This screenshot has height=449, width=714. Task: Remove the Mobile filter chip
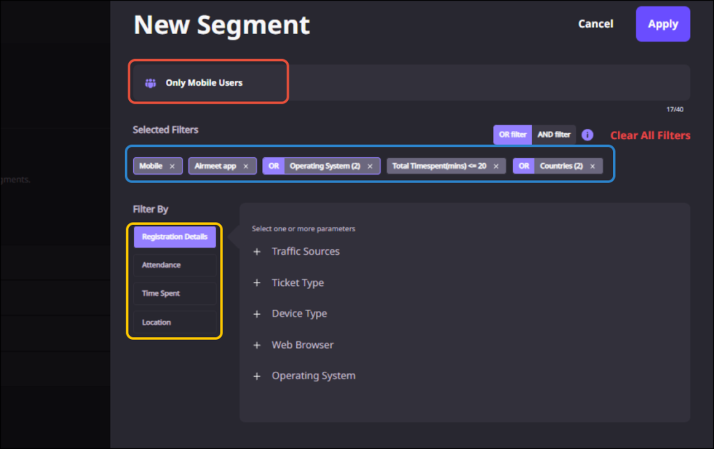172,166
